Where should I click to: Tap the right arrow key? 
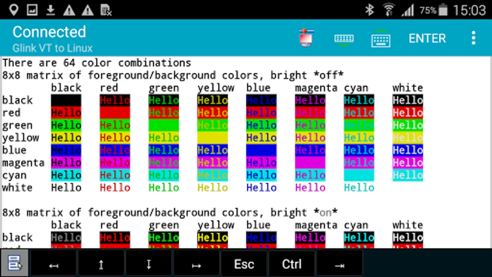point(196,264)
